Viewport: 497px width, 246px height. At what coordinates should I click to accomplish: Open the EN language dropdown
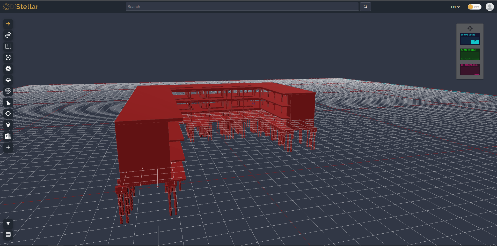[455, 7]
